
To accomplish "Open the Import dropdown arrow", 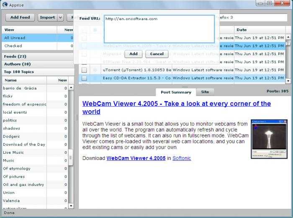I will [x=61, y=18].
